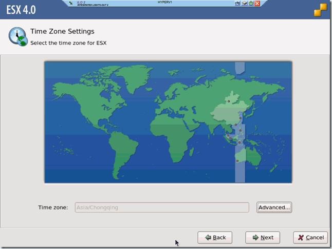The height and width of the screenshot is (249, 332).
Task: Focus the Asia/Chongqing time zone field
Action: pyautogui.click(x=162, y=208)
